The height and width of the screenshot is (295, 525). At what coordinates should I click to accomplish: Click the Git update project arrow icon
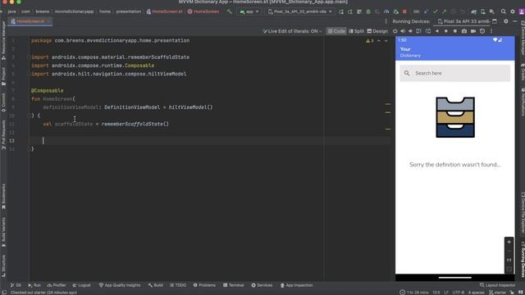click(x=426, y=11)
